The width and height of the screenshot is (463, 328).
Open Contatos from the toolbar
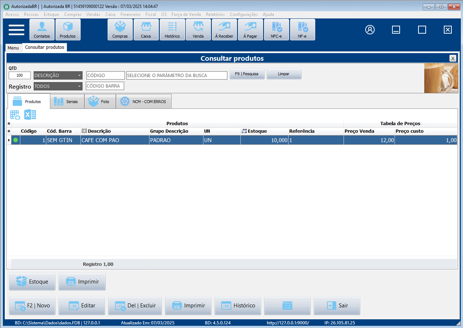click(42, 30)
